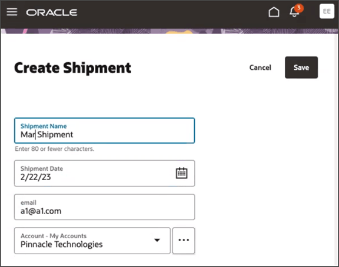
Task: Open the EE user profile menu
Action: point(327,11)
